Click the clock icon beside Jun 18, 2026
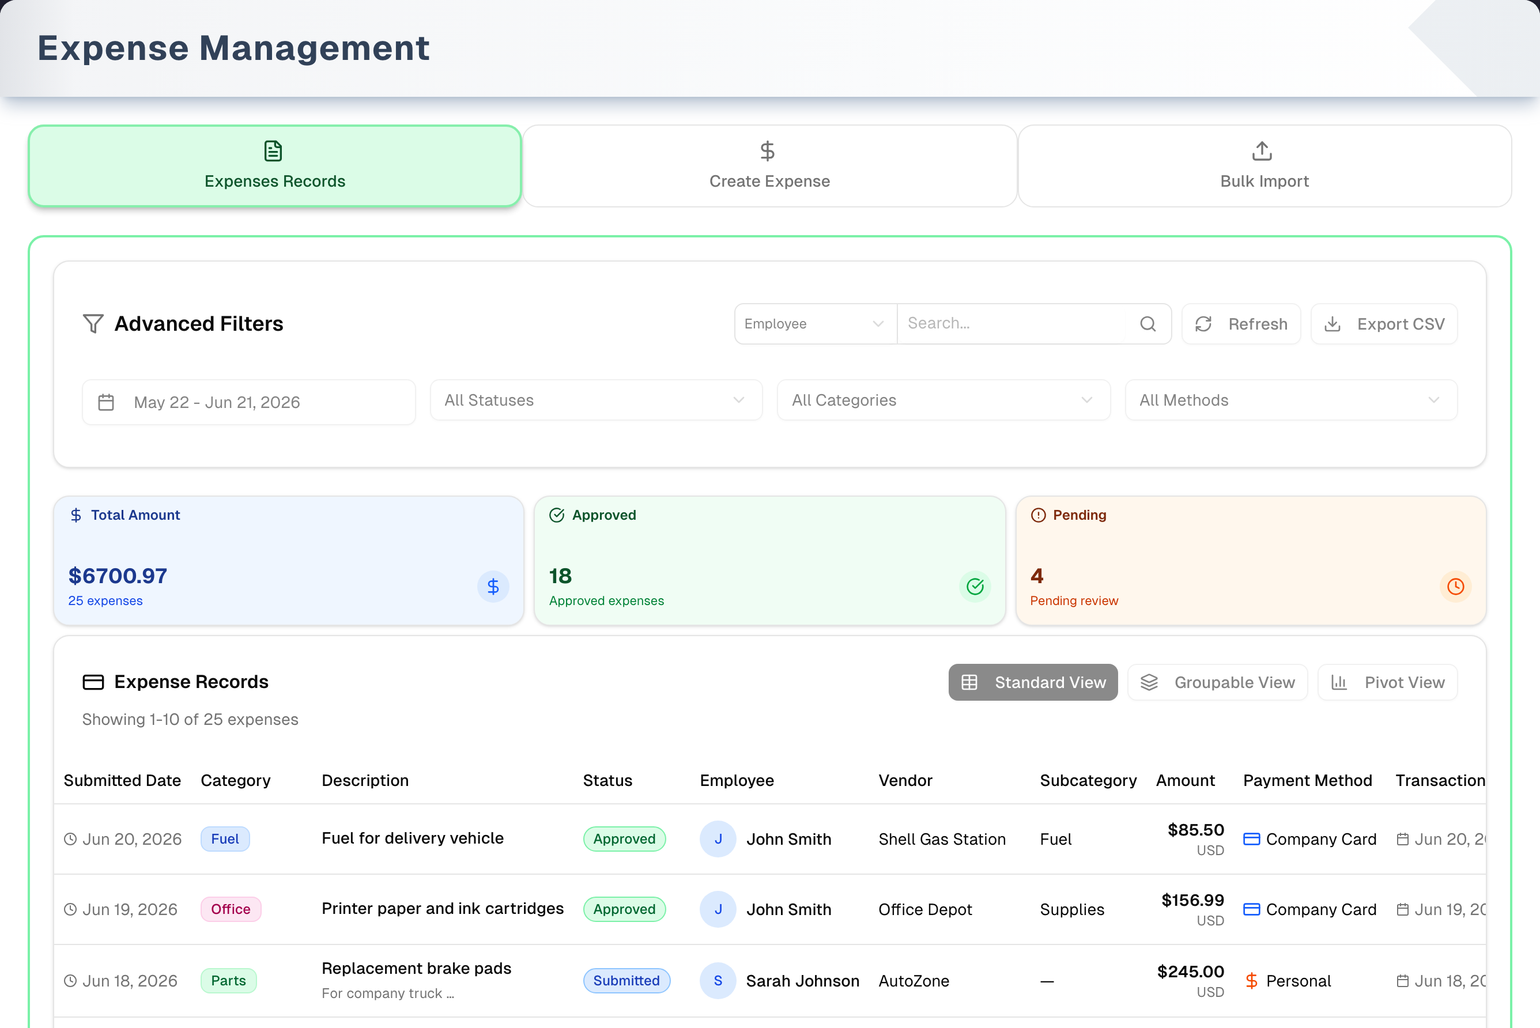1540x1028 pixels. pyautogui.click(x=70, y=980)
